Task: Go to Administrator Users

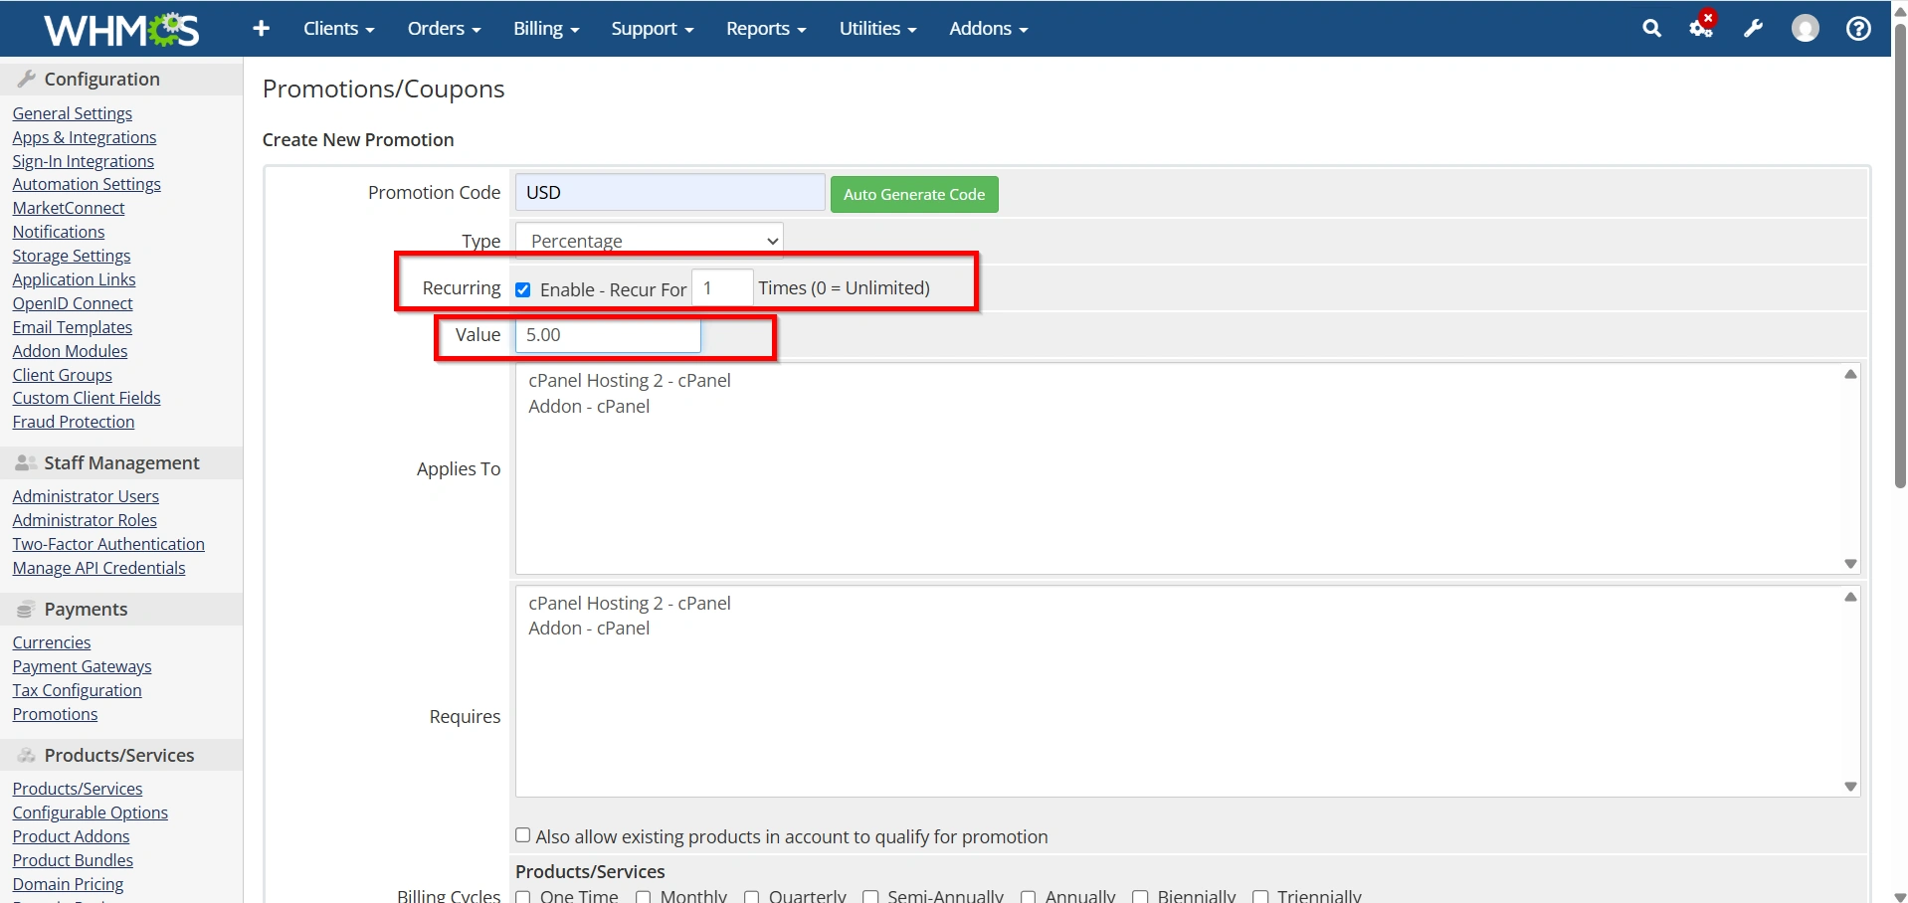Action: pos(86,496)
